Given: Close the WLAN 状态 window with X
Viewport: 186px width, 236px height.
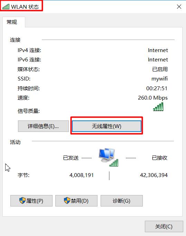Looking at the screenshot, I should pyautogui.click(x=179, y=7).
